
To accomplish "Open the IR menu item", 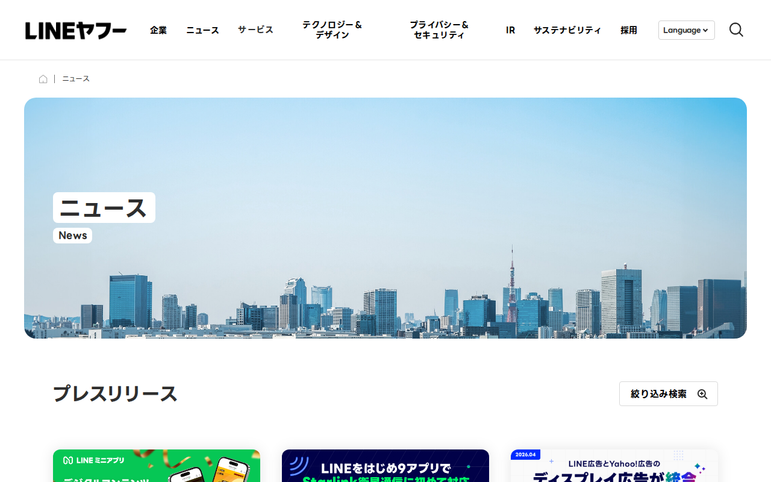I will 510,30.
